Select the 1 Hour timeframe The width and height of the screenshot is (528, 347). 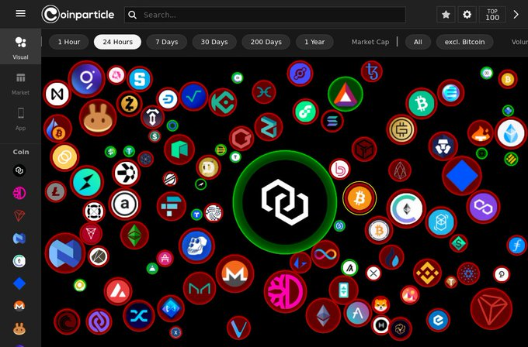[x=68, y=42]
